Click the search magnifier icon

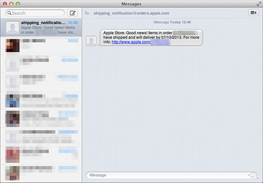tap(9, 13)
